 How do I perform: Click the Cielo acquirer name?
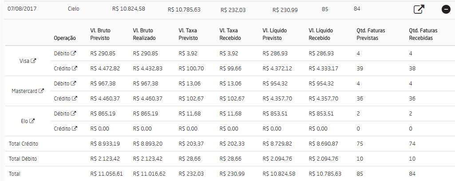(74, 8)
